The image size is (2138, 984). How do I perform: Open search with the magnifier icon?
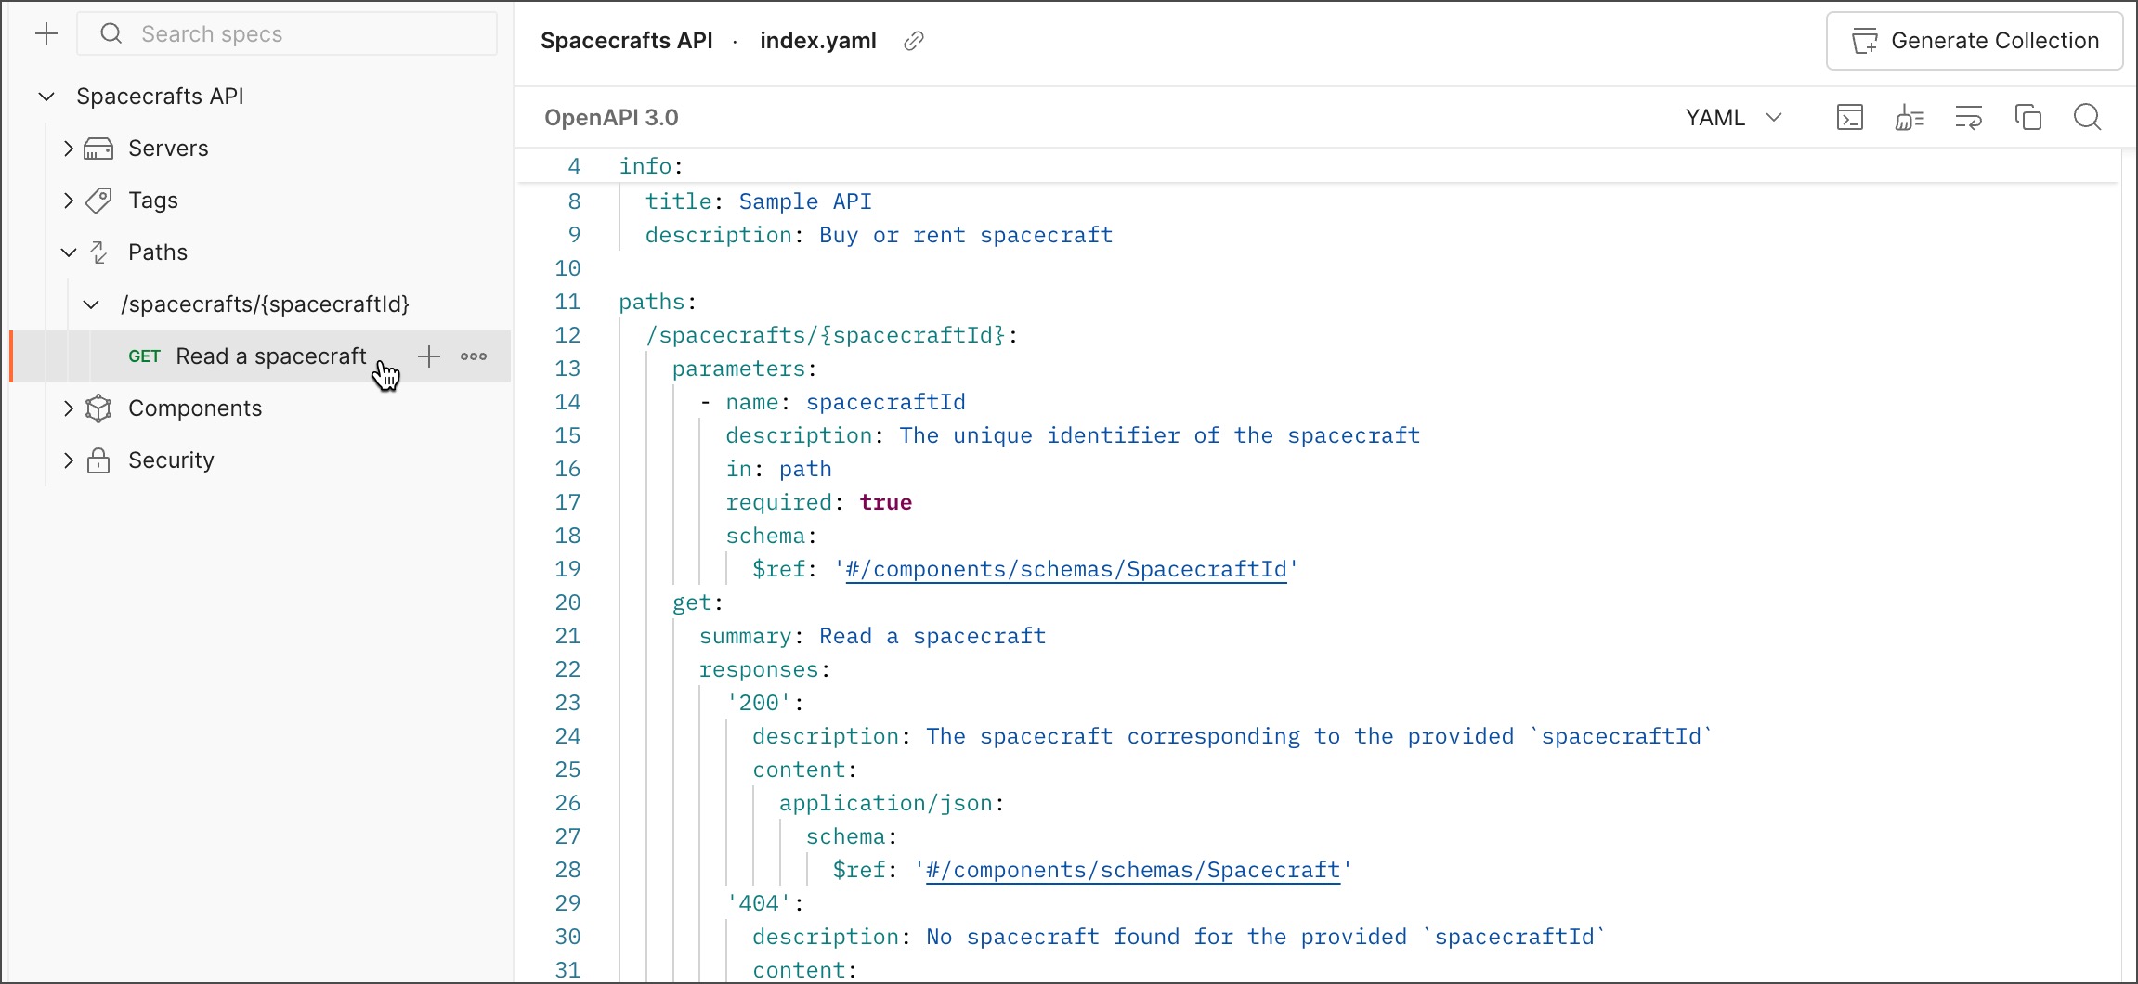pyautogui.click(x=2087, y=117)
